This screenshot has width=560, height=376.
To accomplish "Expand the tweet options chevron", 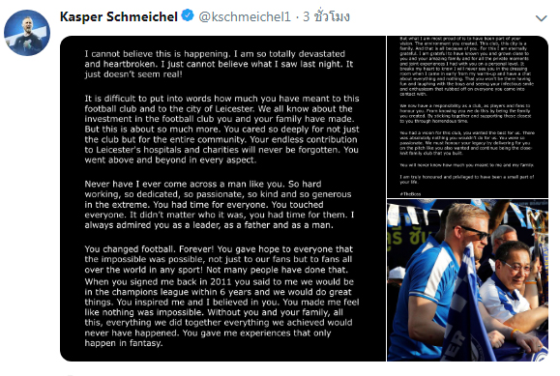I will 542,18.
